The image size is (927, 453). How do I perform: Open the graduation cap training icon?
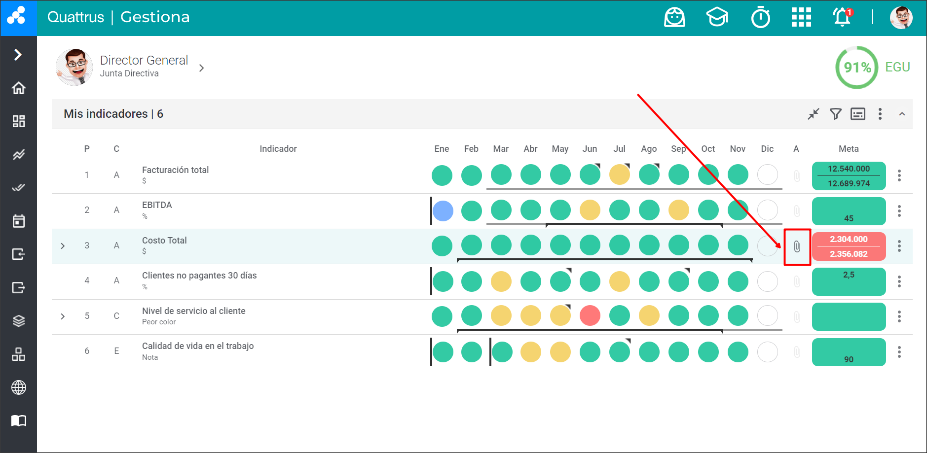click(x=717, y=18)
